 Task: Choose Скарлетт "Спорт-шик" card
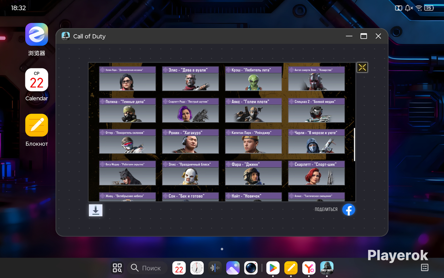pyautogui.click(x=317, y=173)
